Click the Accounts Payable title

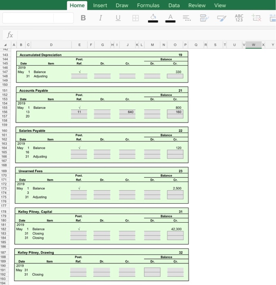click(34, 90)
